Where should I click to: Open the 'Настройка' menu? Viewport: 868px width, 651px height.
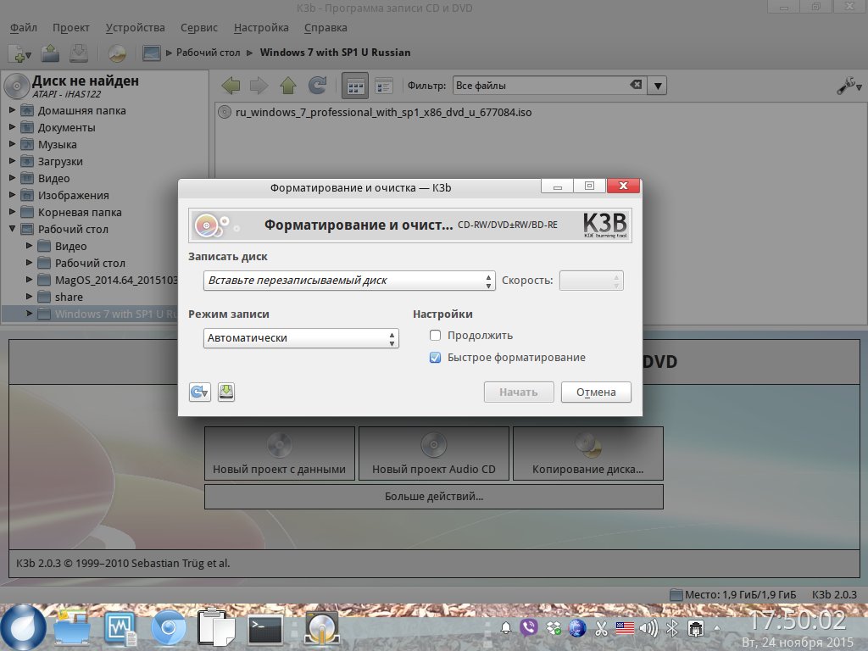[x=261, y=28]
